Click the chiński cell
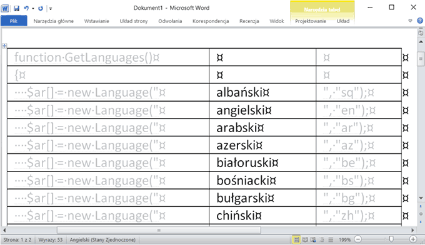425x245 pixels. pos(262,216)
